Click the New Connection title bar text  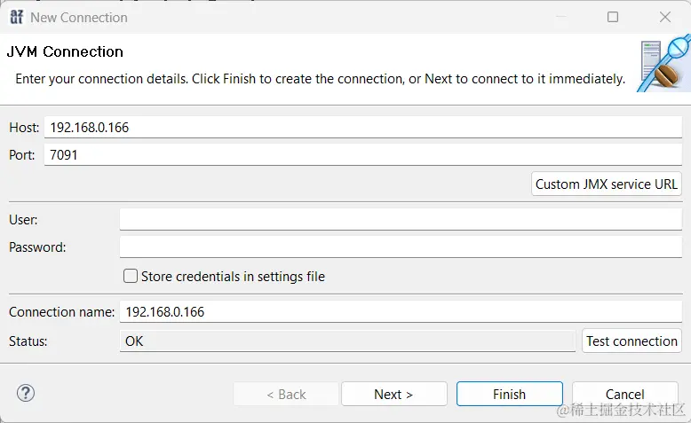click(79, 17)
